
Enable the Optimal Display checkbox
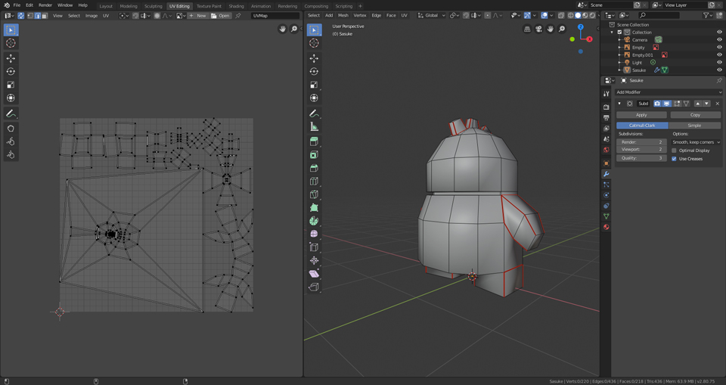coord(675,151)
